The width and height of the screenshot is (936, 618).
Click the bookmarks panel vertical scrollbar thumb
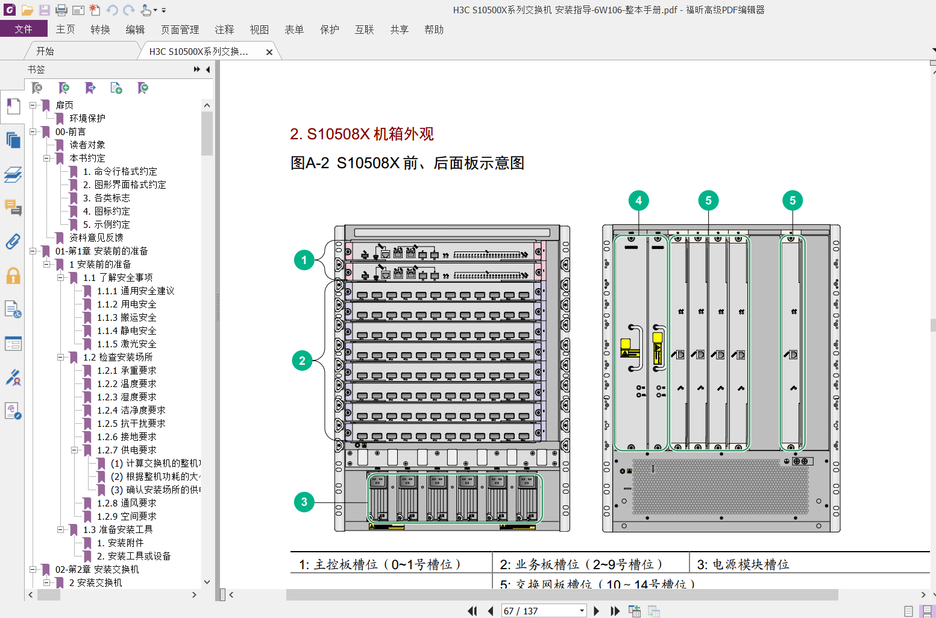207,133
